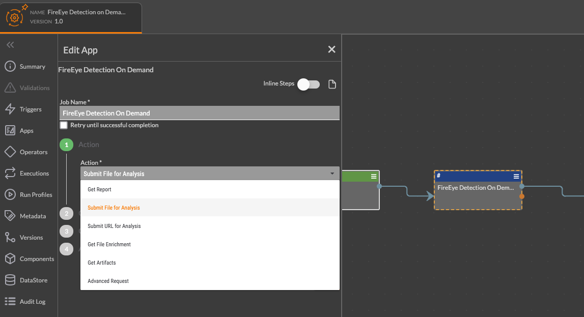Image resolution: width=584 pixels, height=317 pixels.
Task: Open the Metadata section
Action: pyautogui.click(x=25, y=216)
